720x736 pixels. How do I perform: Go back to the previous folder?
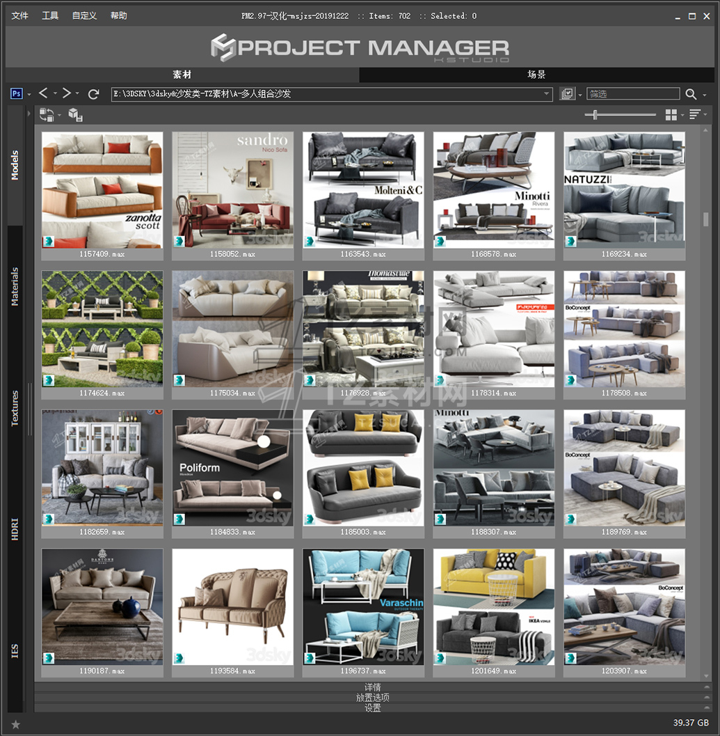[43, 93]
